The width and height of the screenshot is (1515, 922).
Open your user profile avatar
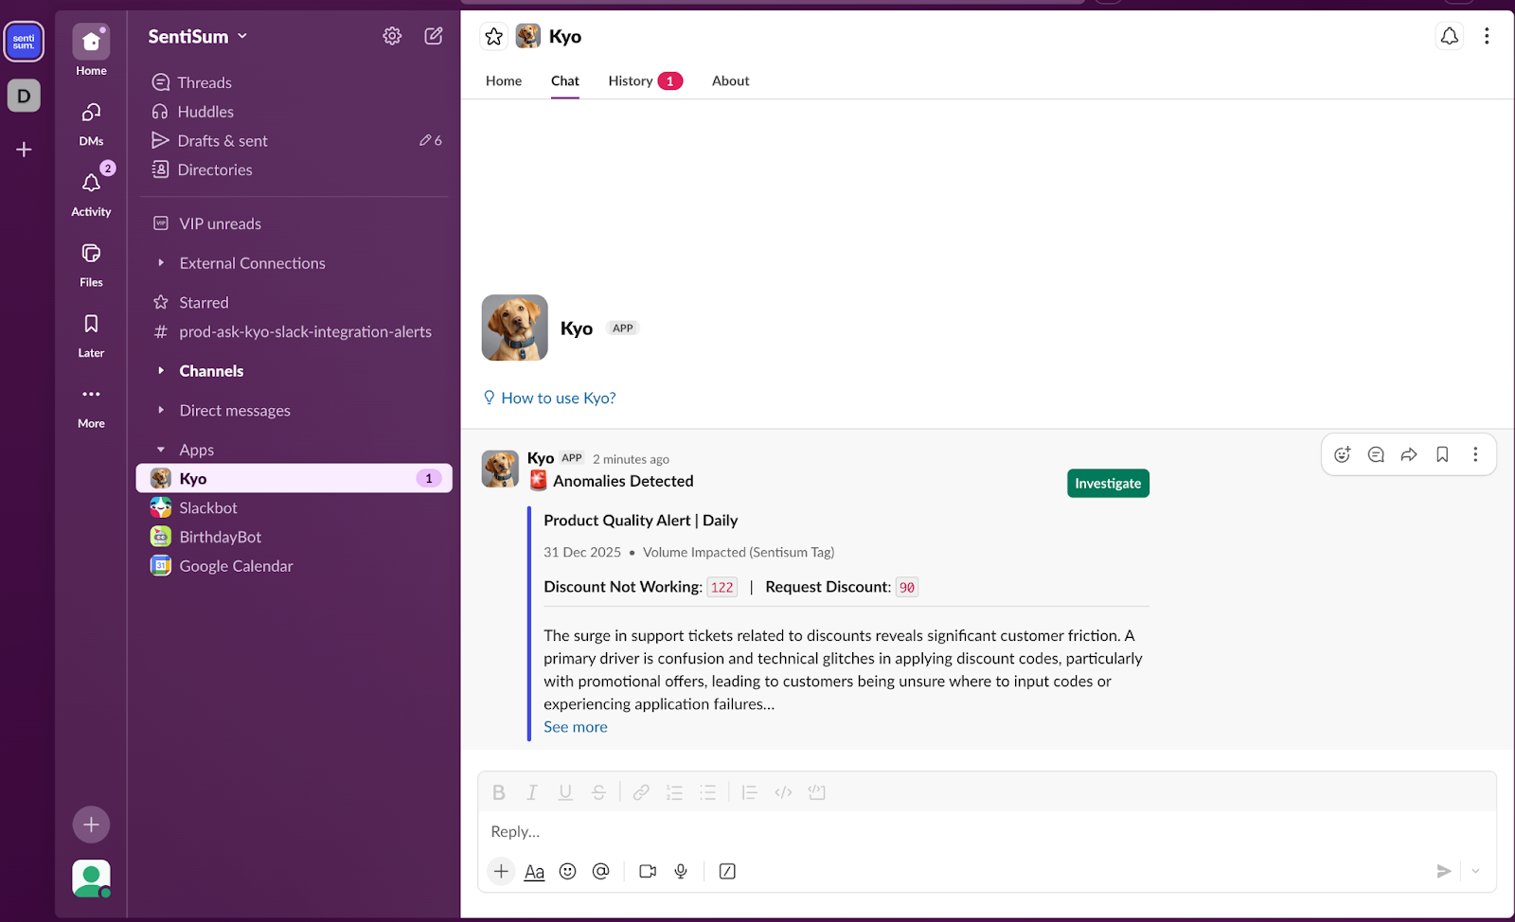[91, 878]
